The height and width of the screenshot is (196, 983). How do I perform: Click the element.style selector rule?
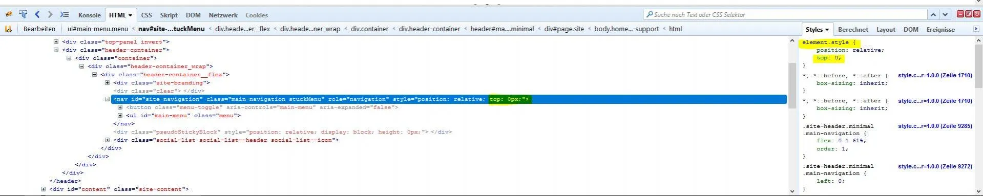(829, 42)
